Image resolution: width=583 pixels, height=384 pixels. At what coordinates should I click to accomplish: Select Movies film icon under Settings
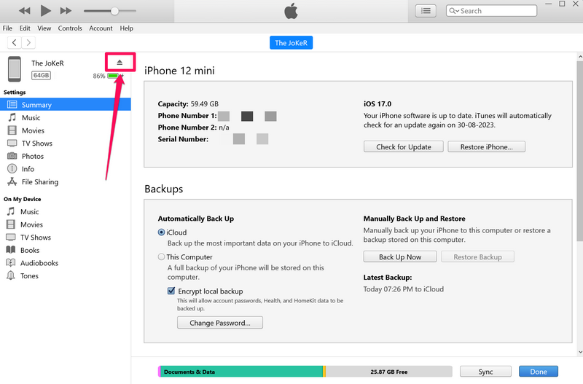pos(12,130)
